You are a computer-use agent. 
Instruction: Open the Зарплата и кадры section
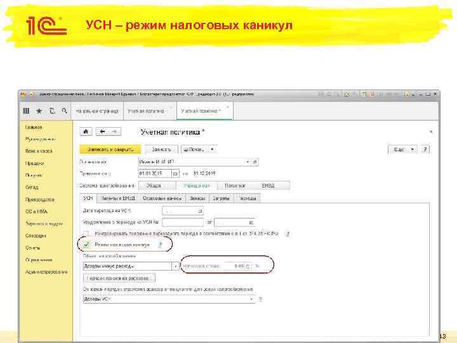pos(44,224)
